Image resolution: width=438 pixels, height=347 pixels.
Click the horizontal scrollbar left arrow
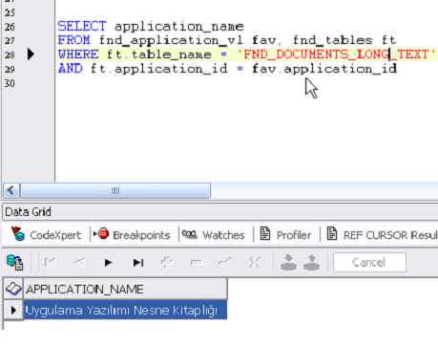click(x=11, y=190)
